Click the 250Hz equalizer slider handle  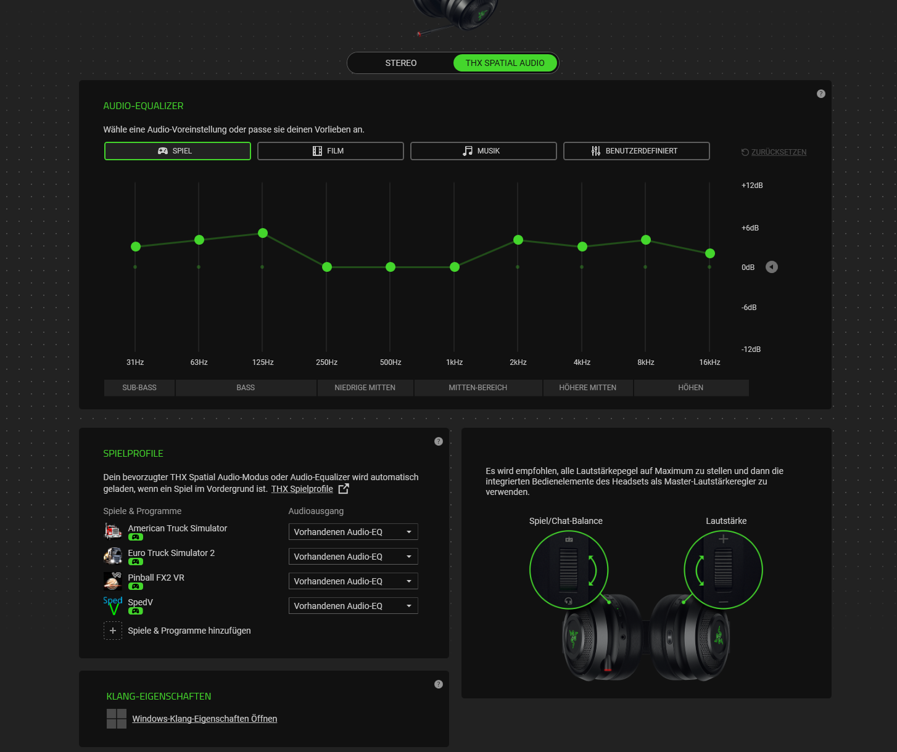coord(327,267)
